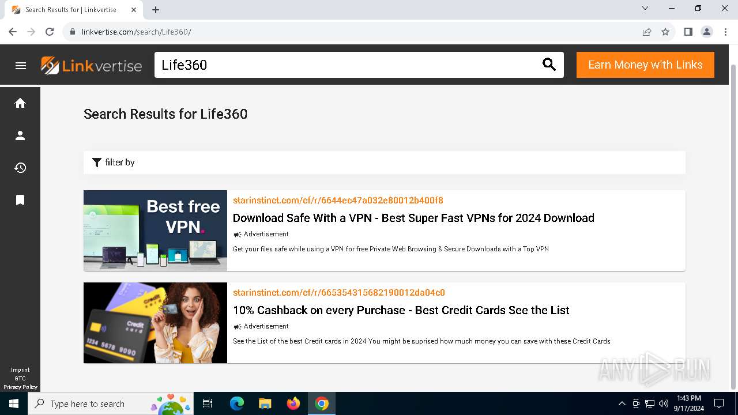Click the Windows taskbar search box

[x=112, y=403]
